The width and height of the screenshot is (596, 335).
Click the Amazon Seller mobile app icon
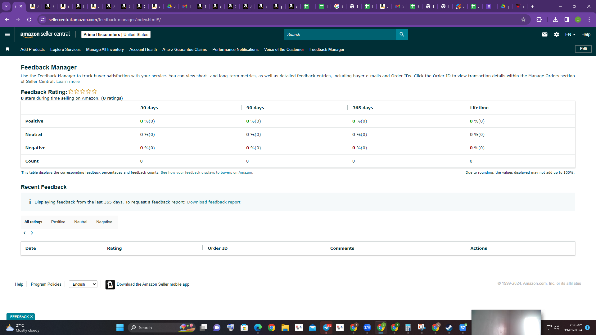point(110,284)
